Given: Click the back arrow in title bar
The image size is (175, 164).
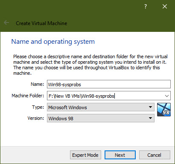Looking at the screenshot, I should [x=6, y=23].
